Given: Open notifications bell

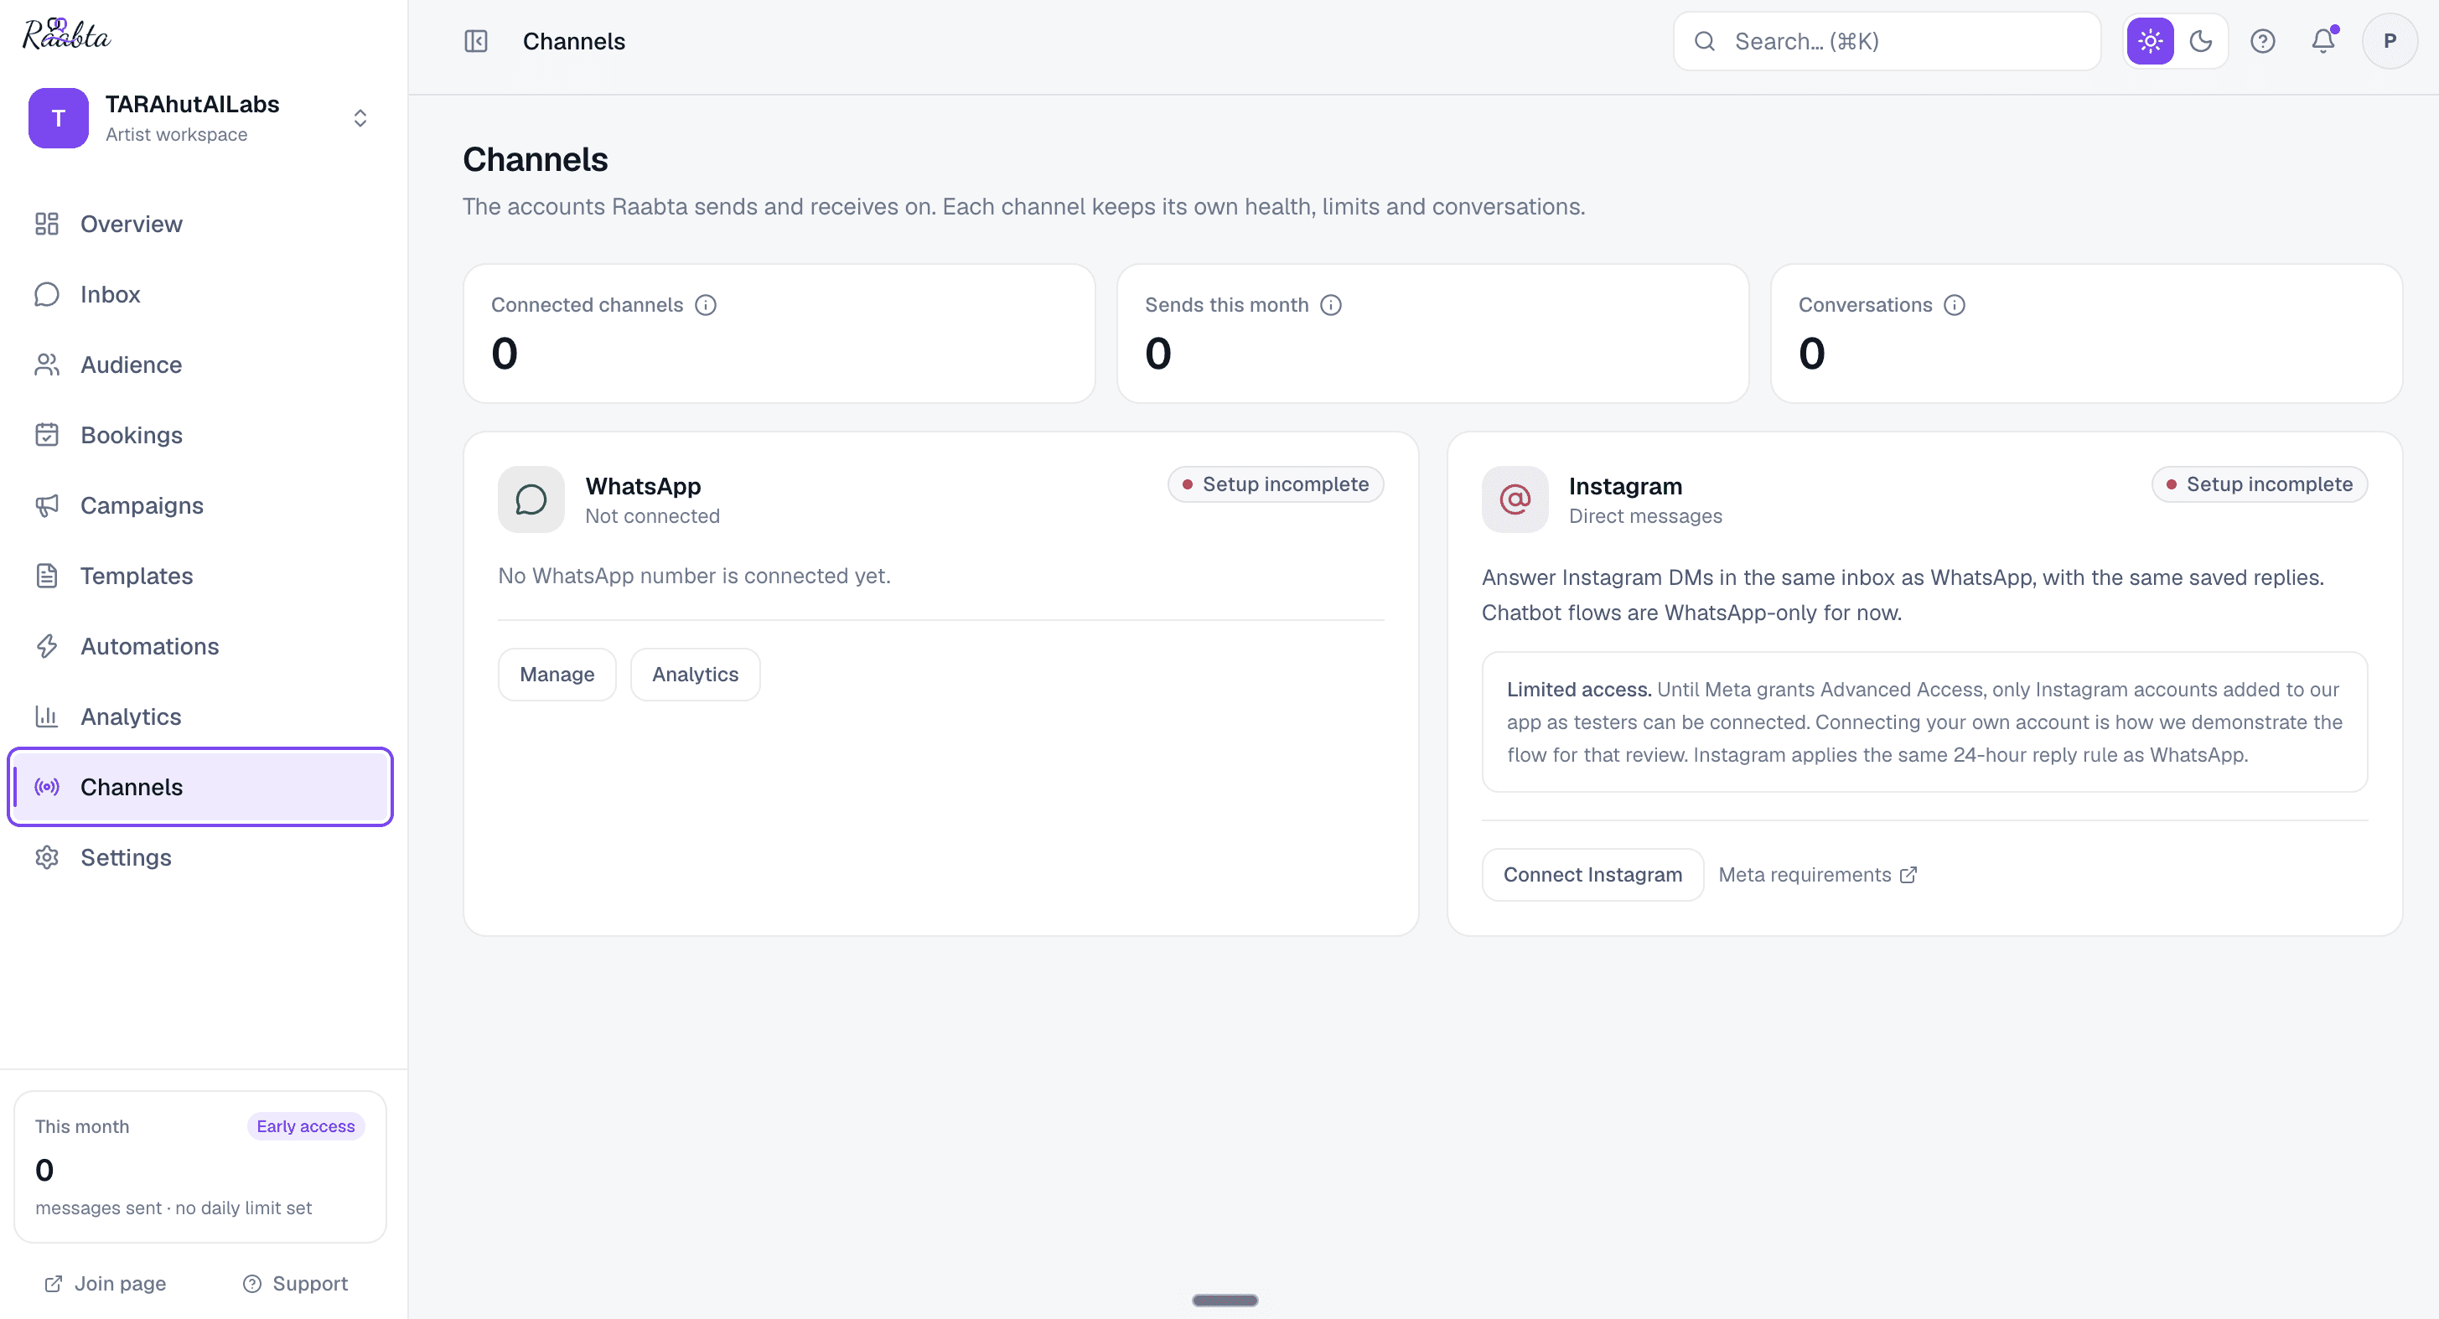Looking at the screenshot, I should (2323, 42).
